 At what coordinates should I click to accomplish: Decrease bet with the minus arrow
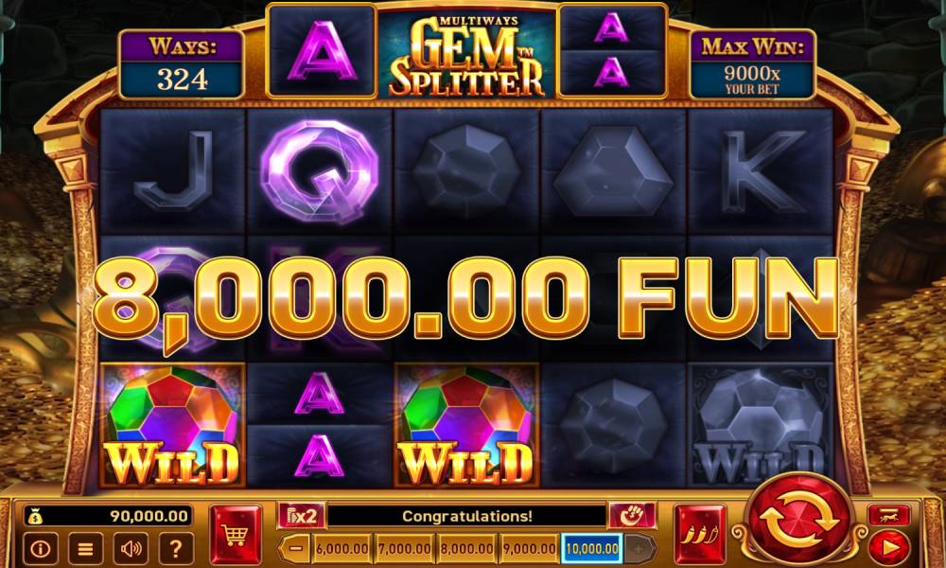(295, 549)
